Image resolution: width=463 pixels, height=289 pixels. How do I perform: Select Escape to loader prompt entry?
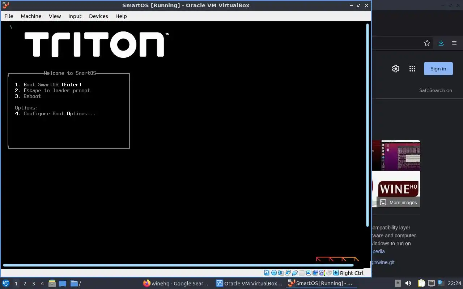click(x=52, y=90)
